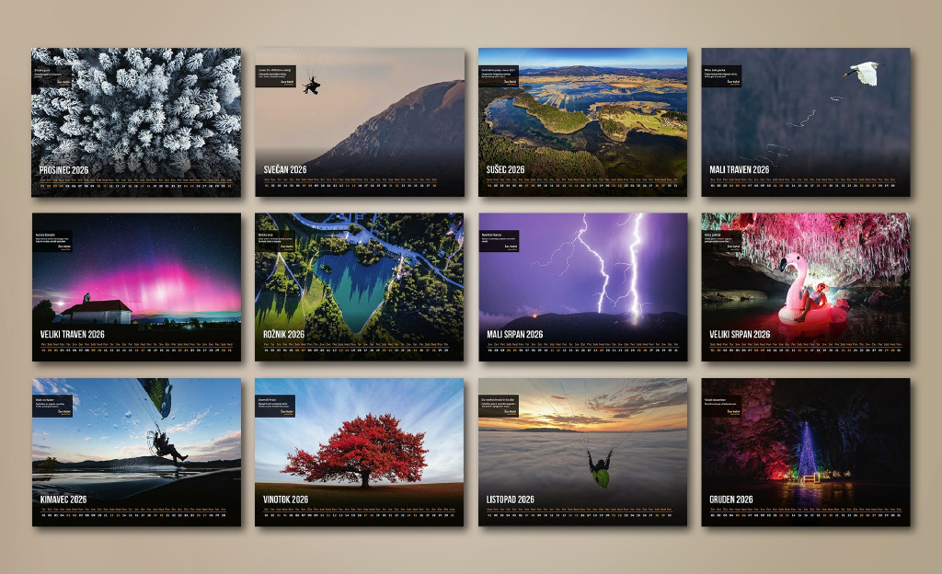Click the white egret in Mali Traven page
This screenshot has width=942, height=574.
tap(864, 74)
